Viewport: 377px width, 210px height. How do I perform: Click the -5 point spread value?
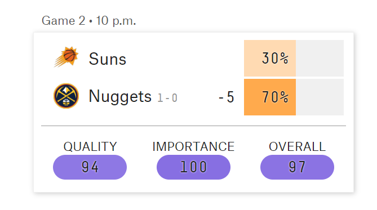click(x=226, y=97)
